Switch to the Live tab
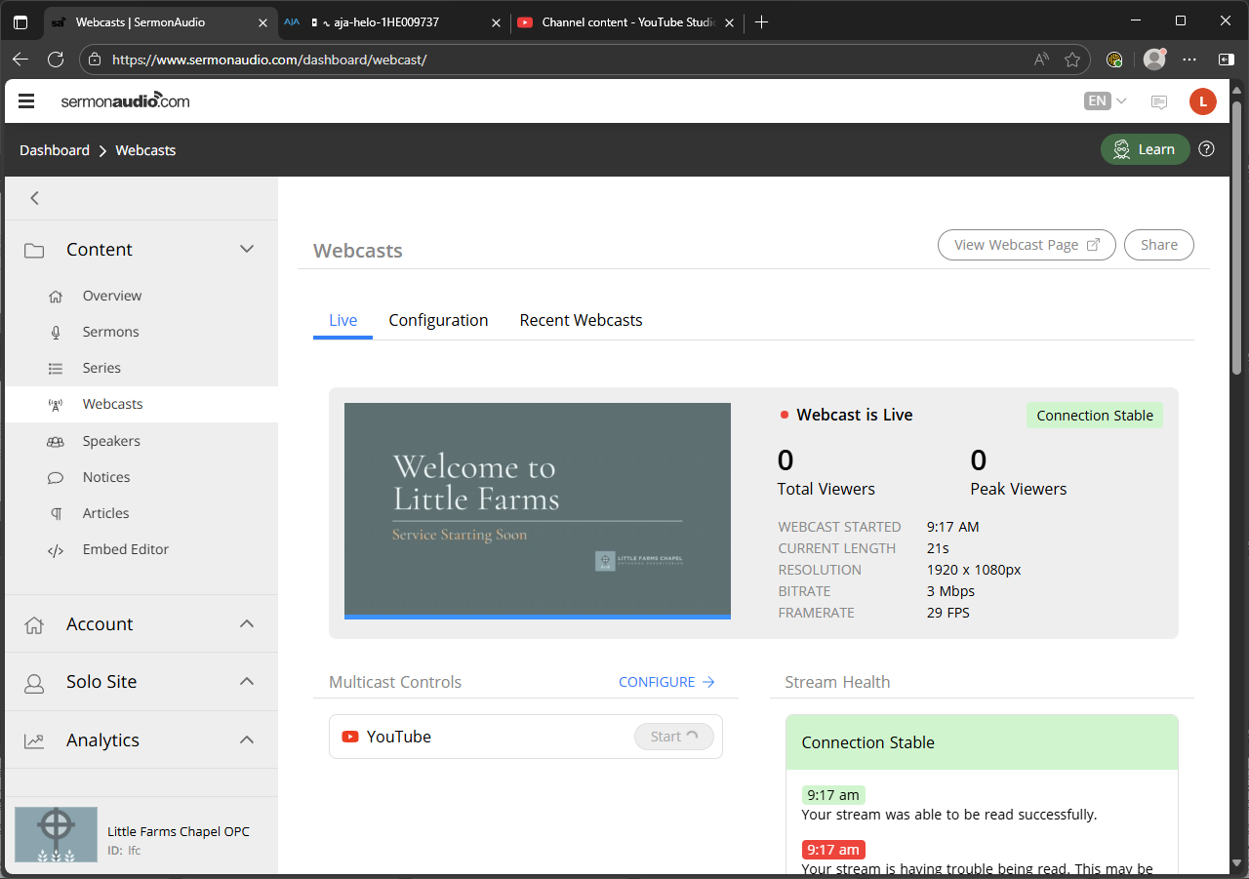This screenshot has width=1249, height=879. click(x=343, y=321)
